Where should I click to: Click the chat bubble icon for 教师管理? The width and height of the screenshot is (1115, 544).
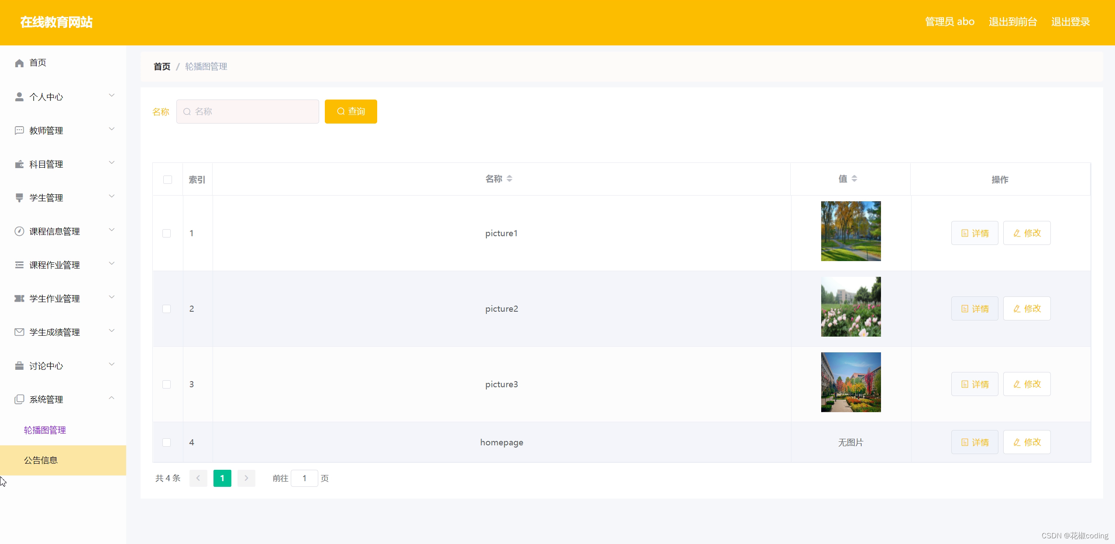pyautogui.click(x=19, y=130)
